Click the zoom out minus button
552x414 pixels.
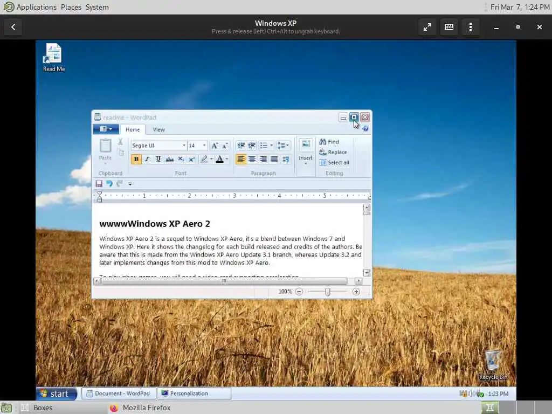(299, 292)
